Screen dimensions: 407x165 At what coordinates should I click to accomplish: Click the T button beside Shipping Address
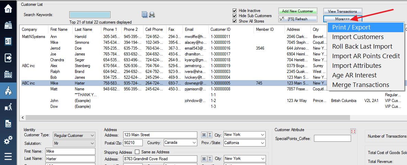point(210,159)
